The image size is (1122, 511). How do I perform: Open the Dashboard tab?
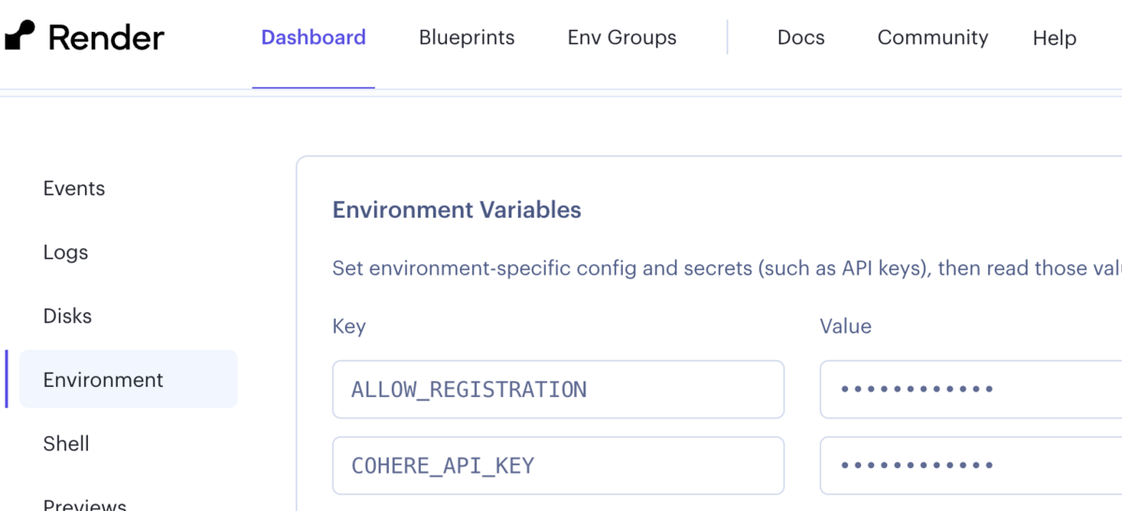click(313, 37)
